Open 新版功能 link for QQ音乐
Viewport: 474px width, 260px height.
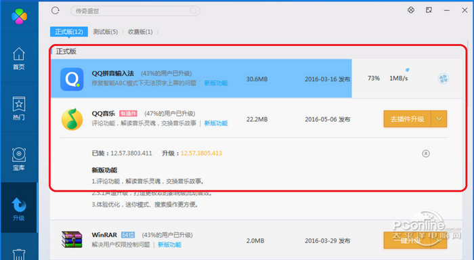pyautogui.click(x=216, y=123)
